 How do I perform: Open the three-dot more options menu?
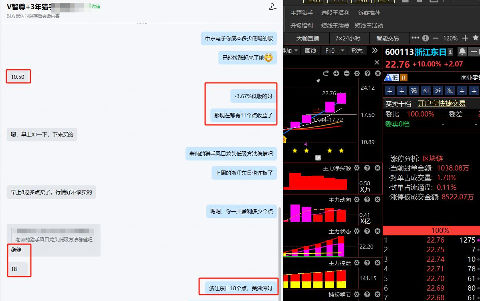415,38
